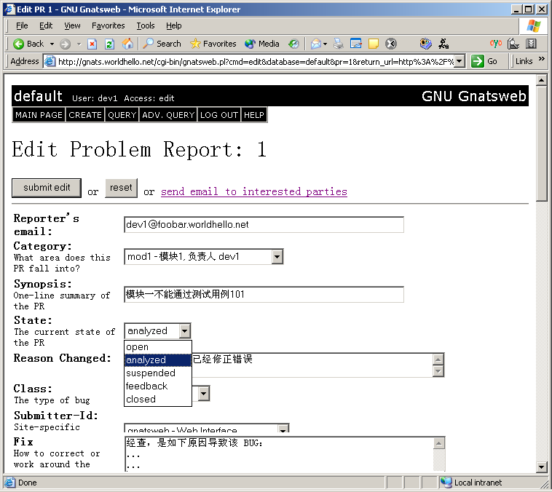Open the Class dropdown arrow
The width and height of the screenshot is (552, 492).
click(204, 394)
